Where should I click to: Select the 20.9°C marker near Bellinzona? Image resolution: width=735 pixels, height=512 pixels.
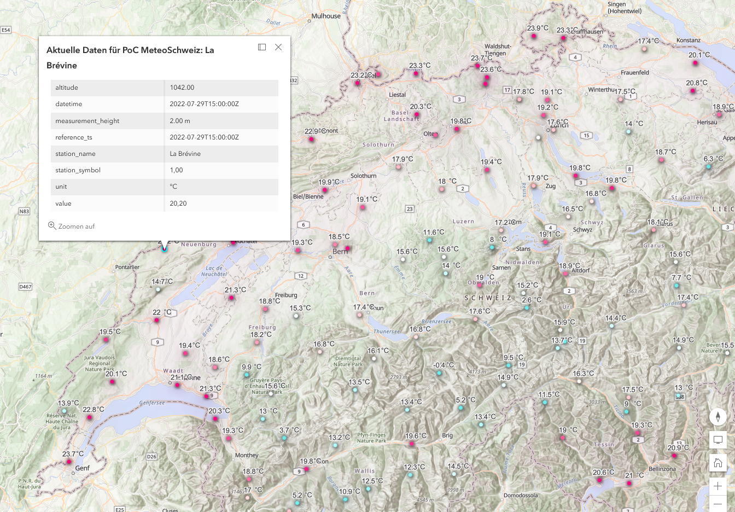click(x=674, y=455)
